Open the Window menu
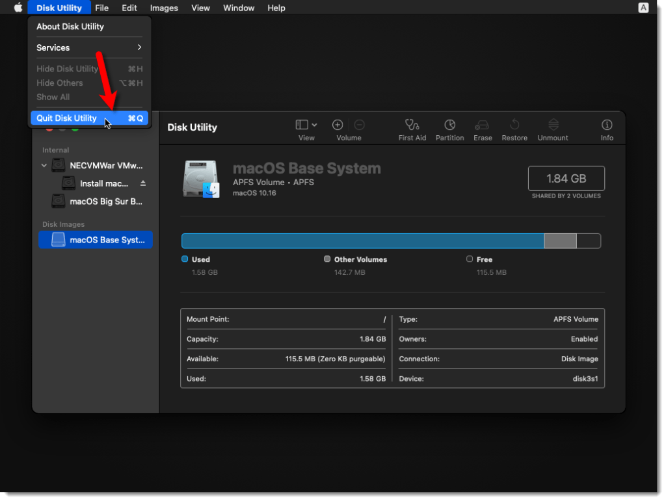Image resolution: width=666 pixels, height=501 pixels. (239, 8)
